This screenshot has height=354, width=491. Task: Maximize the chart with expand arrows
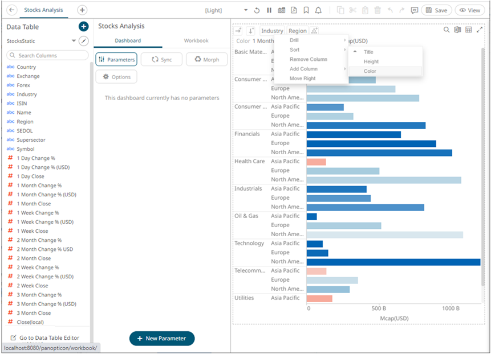pyautogui.click(x=479, y=30)
